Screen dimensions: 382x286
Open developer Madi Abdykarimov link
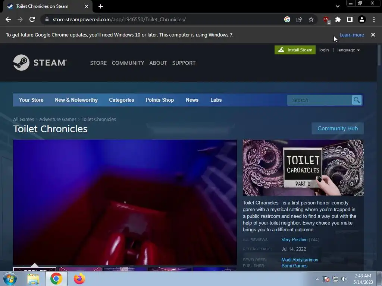click(300, 260)
